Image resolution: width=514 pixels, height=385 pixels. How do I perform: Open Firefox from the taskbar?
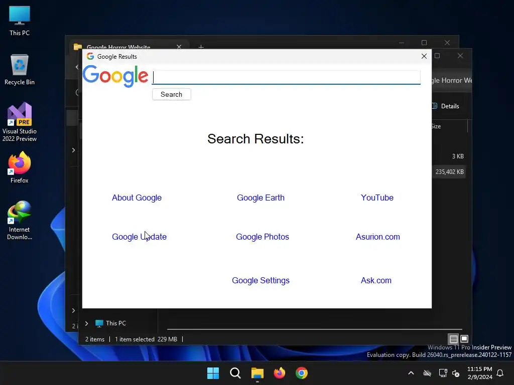(279, 373)
